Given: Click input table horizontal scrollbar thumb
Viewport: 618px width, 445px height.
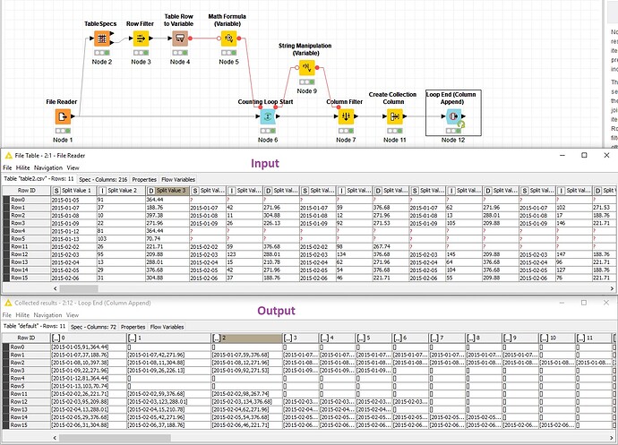Looking at the screenshot, I should click(79, 288).
